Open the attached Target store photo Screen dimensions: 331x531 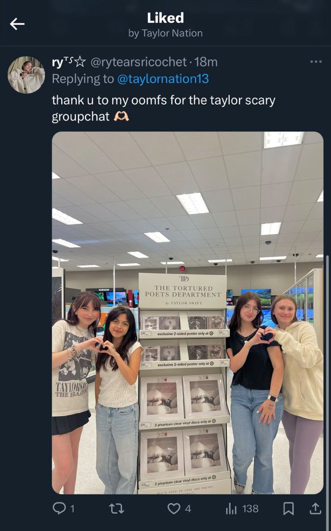coord(188,313)
